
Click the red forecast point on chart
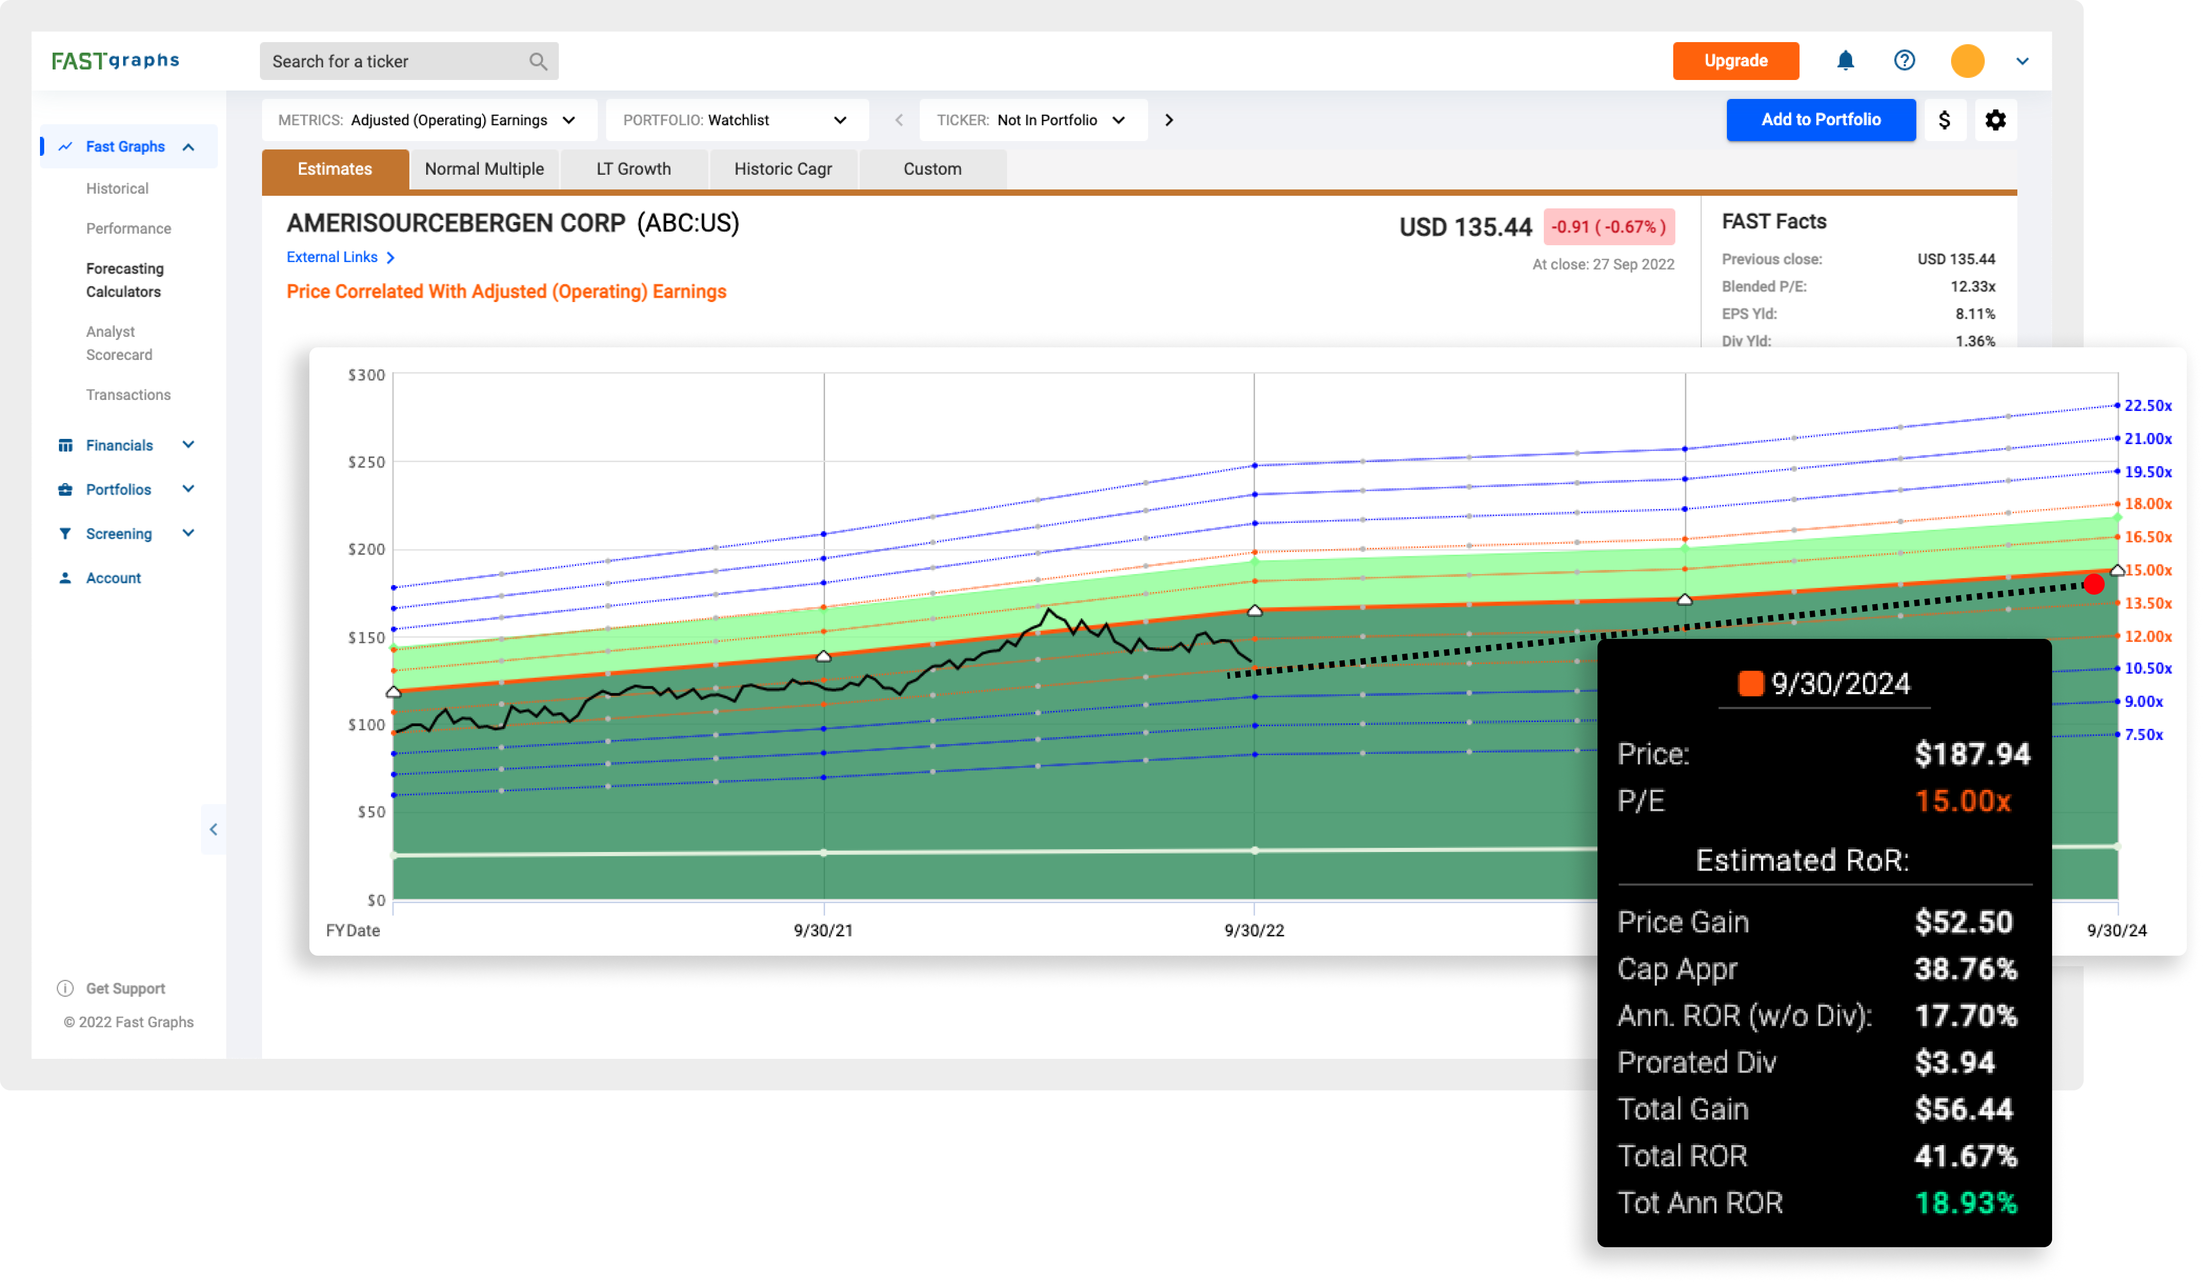click(2094, 585)
